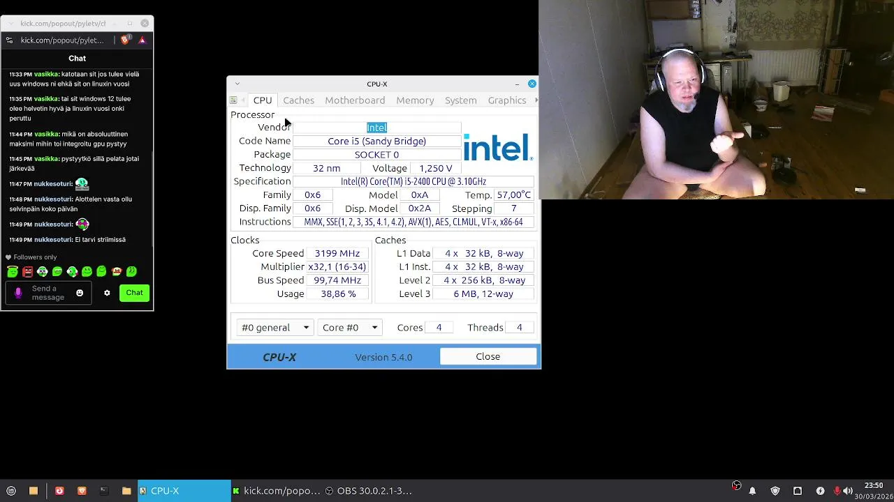Click username nukkesoturi at 11:48 PM
Viewport: 894px width, 502px height.
click(x=54, y=199)
